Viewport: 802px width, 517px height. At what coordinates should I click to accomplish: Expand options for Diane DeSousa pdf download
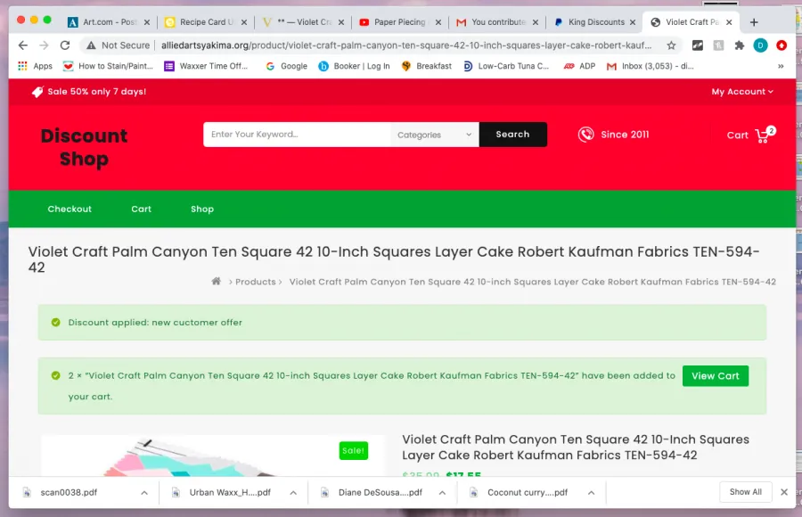[442, 492]
